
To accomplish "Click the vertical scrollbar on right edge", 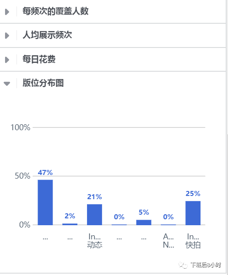I will coord(227,203).
